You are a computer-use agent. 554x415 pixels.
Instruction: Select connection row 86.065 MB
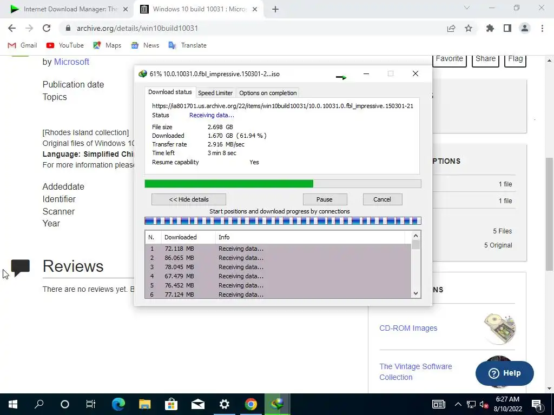[279, 258]
